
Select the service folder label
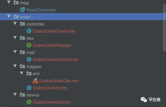pos(33,95)
